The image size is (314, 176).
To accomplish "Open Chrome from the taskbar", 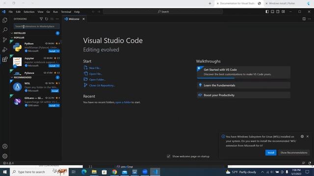I will 114,172.
